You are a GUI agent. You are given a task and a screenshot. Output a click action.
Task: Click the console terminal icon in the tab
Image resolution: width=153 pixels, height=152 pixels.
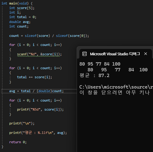pyautogui.click(x=85, y=54)
